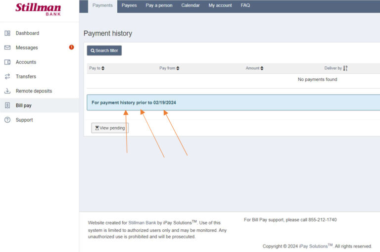Sort by the Pay to column
The image size is (380, 252).
pyautogui.click(x=96, y=68)
